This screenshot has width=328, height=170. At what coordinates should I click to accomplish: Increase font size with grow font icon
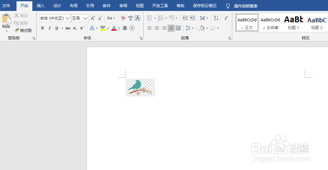93,18
